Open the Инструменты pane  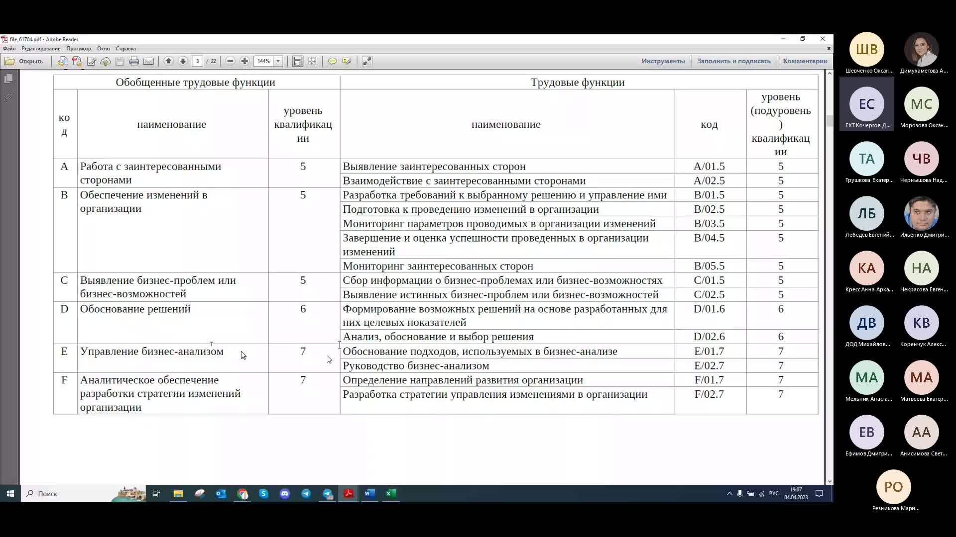point(663,61)
